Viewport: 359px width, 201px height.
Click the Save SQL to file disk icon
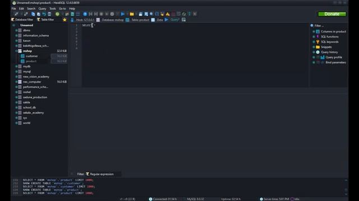pos(141,14)
